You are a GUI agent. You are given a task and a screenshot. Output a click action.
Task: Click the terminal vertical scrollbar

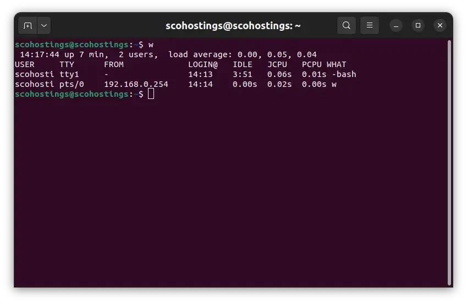click(449, 163)
